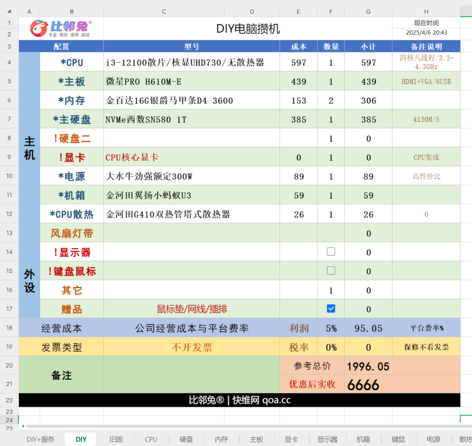Image resolution: width=472 pixels, height=446 pixels.
Task: Click the 内存 quantity cell showing 2
Action: [x=331, y=100]
